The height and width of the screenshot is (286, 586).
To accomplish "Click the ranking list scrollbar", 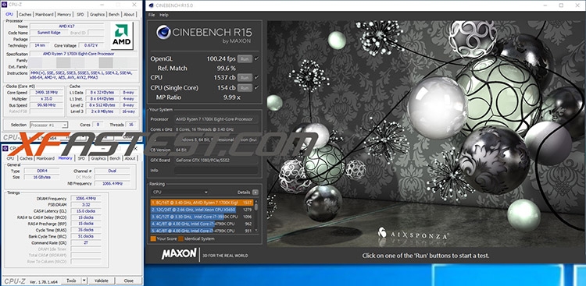I will (x=256, y=217).
